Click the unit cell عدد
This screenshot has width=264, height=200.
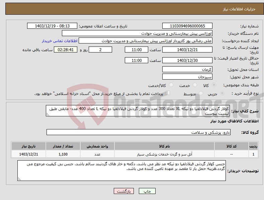coord(97,154)
